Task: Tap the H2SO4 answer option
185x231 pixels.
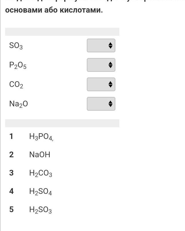Action: [41, 192]
